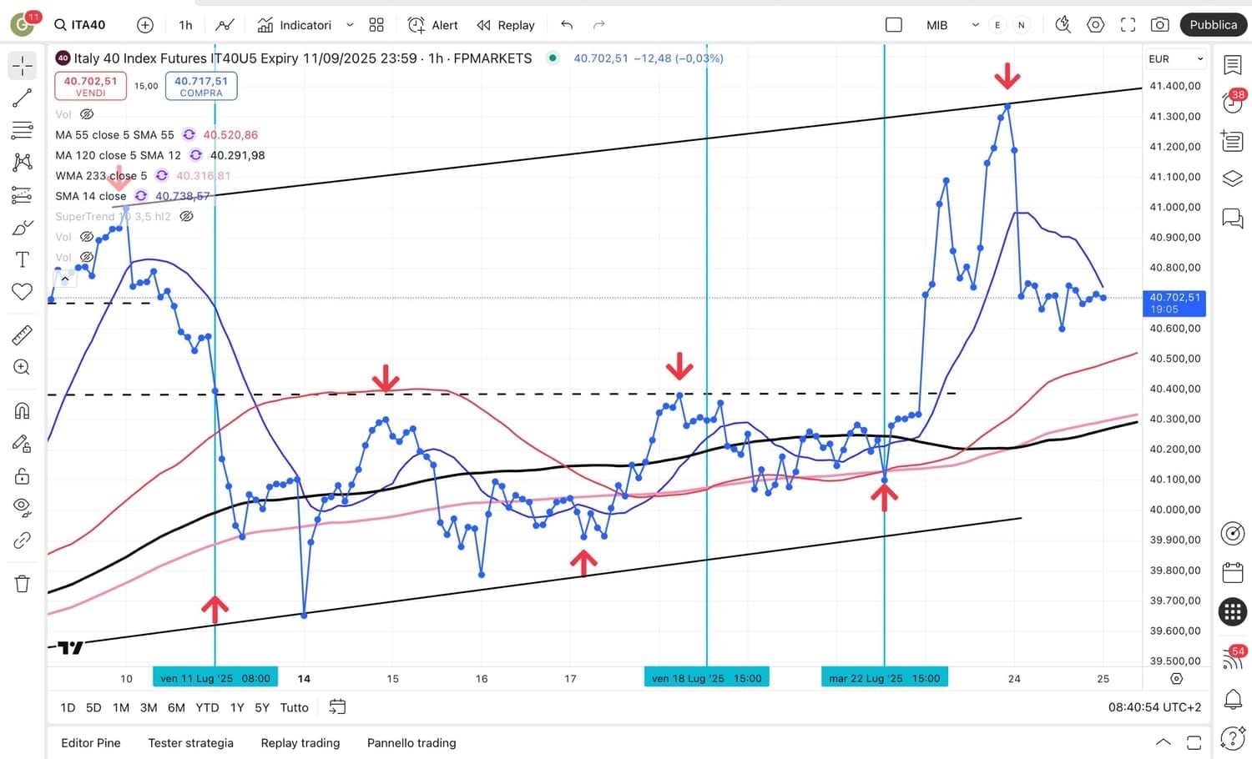
Task: Select the 1D time range
Action: point(68,707)
